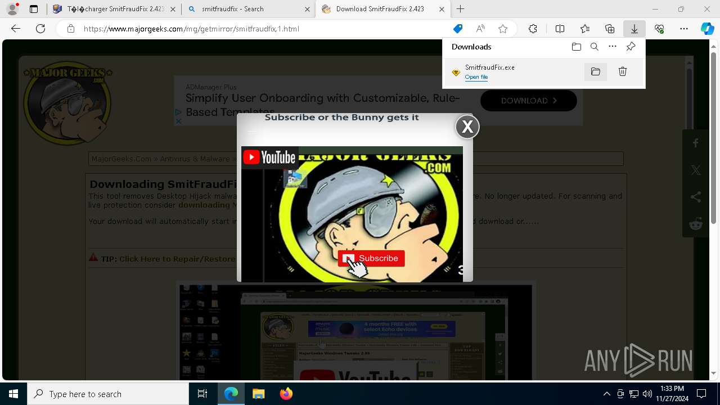The height and width of the screenshot is (405, 720).
Task: Click SmitfraudFix.exe file name in downloads
Action: click(x=489, y=67)
